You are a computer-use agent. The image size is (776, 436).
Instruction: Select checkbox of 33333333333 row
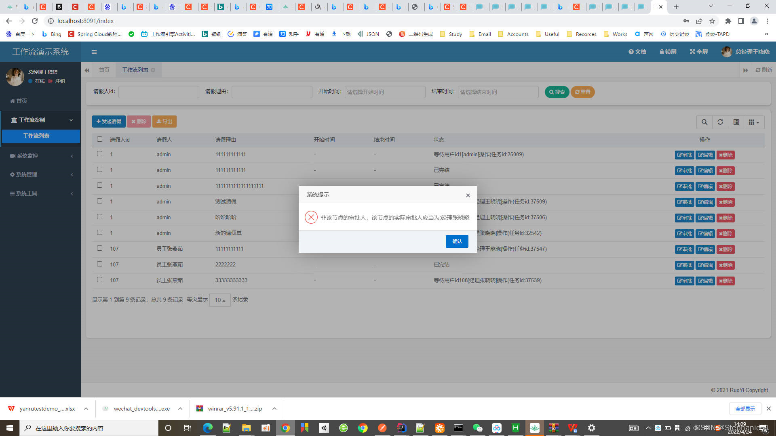(x=99, y=279)
